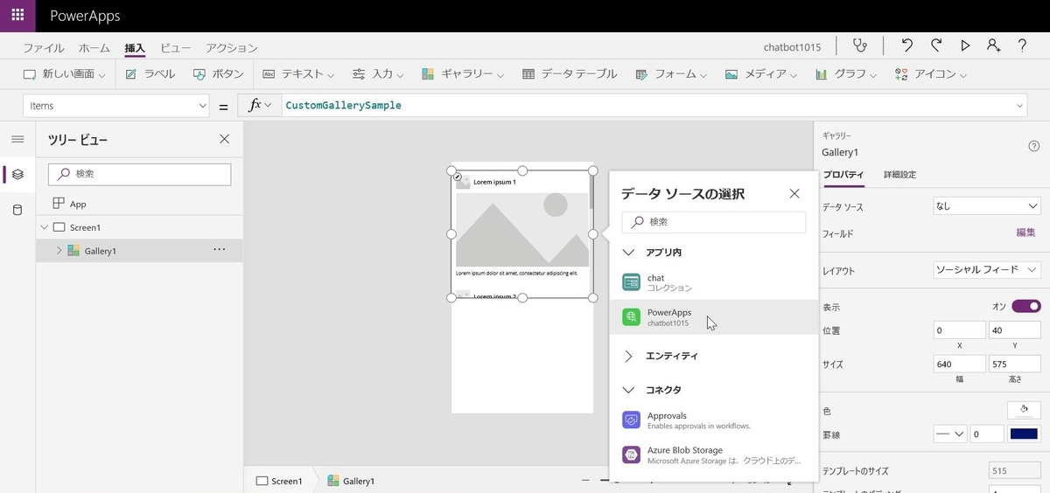
Task: Preview the app with play icon
Action: [x=965, y=46]
